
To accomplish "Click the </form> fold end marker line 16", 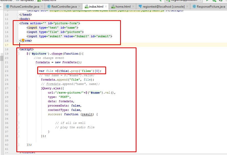I will coord(18,41).
